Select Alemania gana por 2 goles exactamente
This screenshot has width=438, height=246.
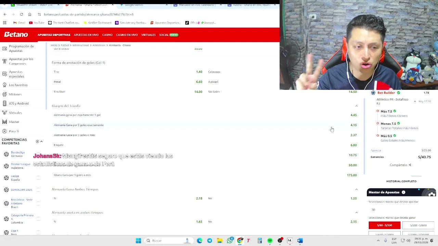tap(205, 125)
